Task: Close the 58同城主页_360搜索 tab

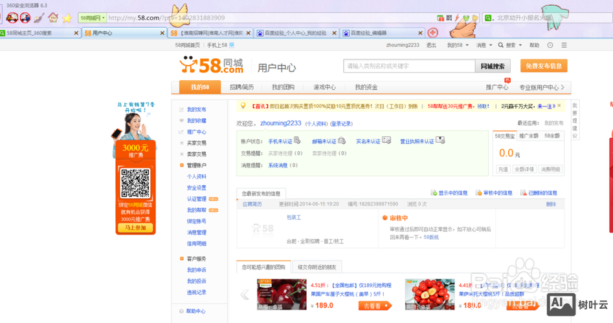Action: [x=76, y=33]
